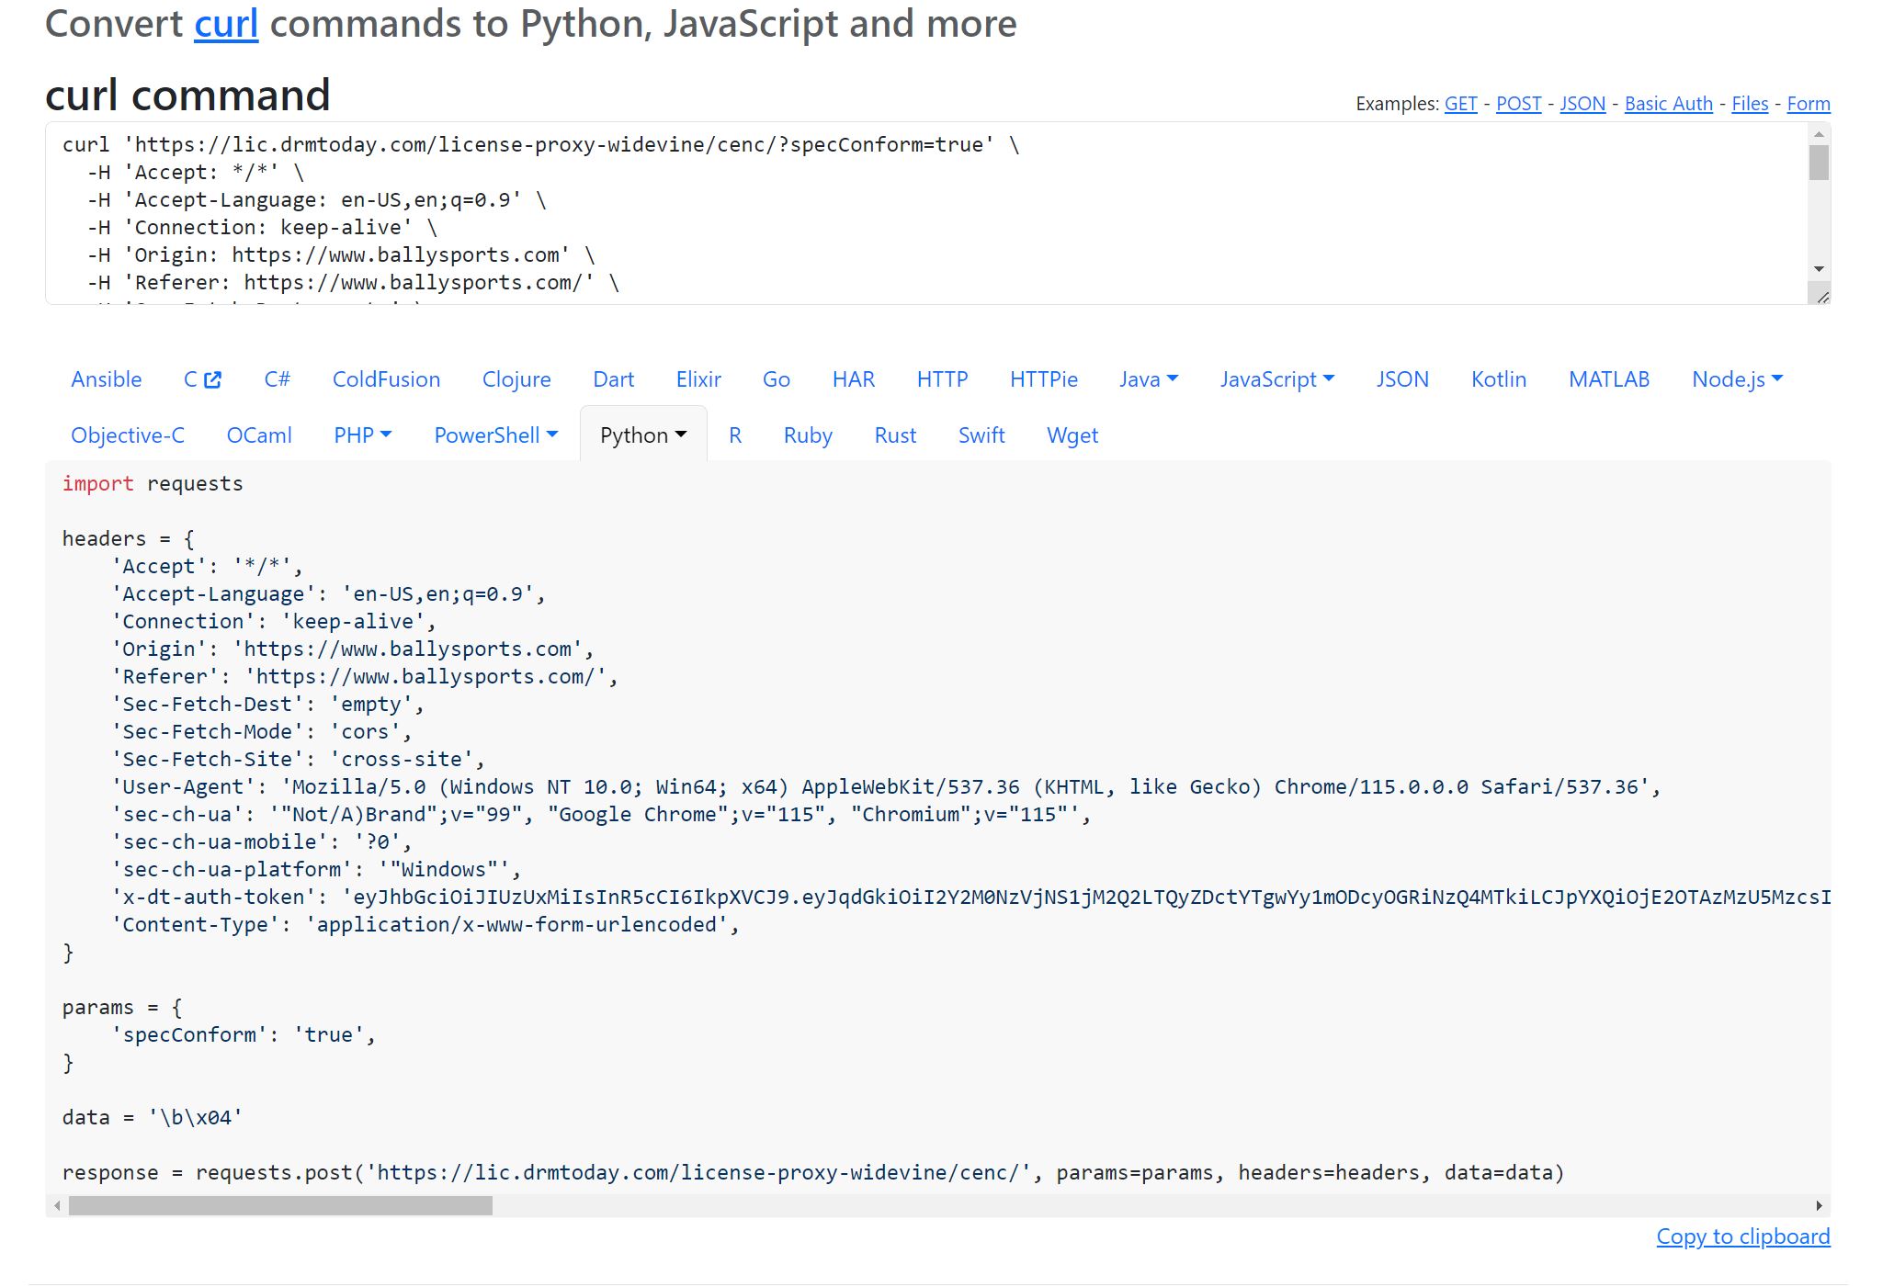
Task: Switch to the Ansible tab
Action: (x=107, y=379)
